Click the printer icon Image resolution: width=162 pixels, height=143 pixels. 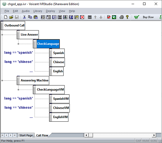[x=121, y=17]
